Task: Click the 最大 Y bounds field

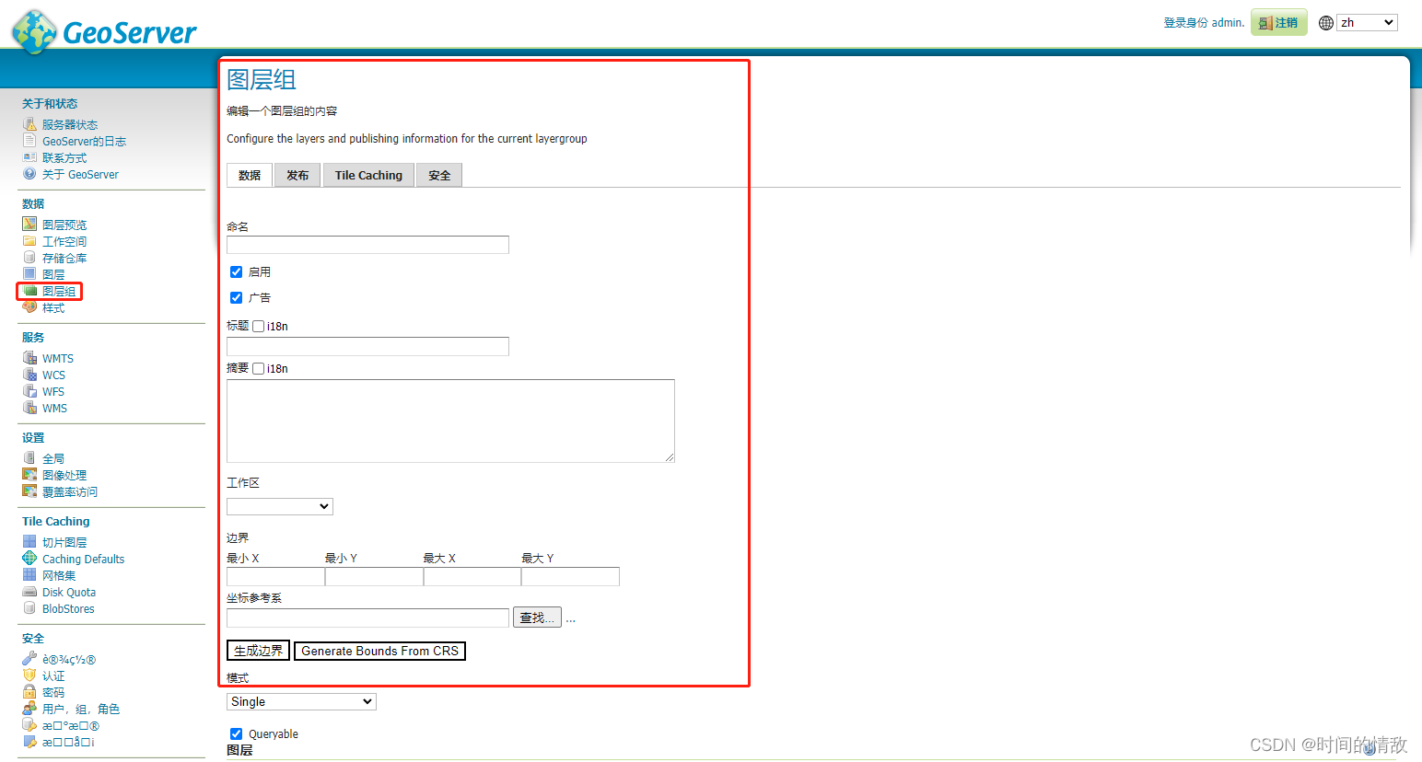Action: [x=570, y=576]
